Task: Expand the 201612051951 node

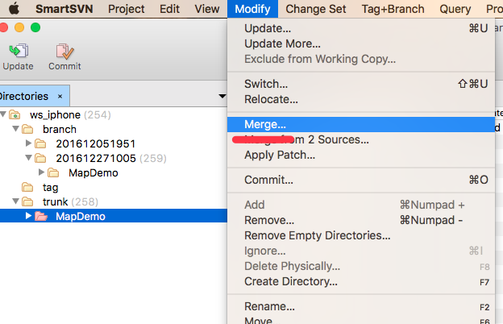Action: pyautogui.click(x=28, y=143)
